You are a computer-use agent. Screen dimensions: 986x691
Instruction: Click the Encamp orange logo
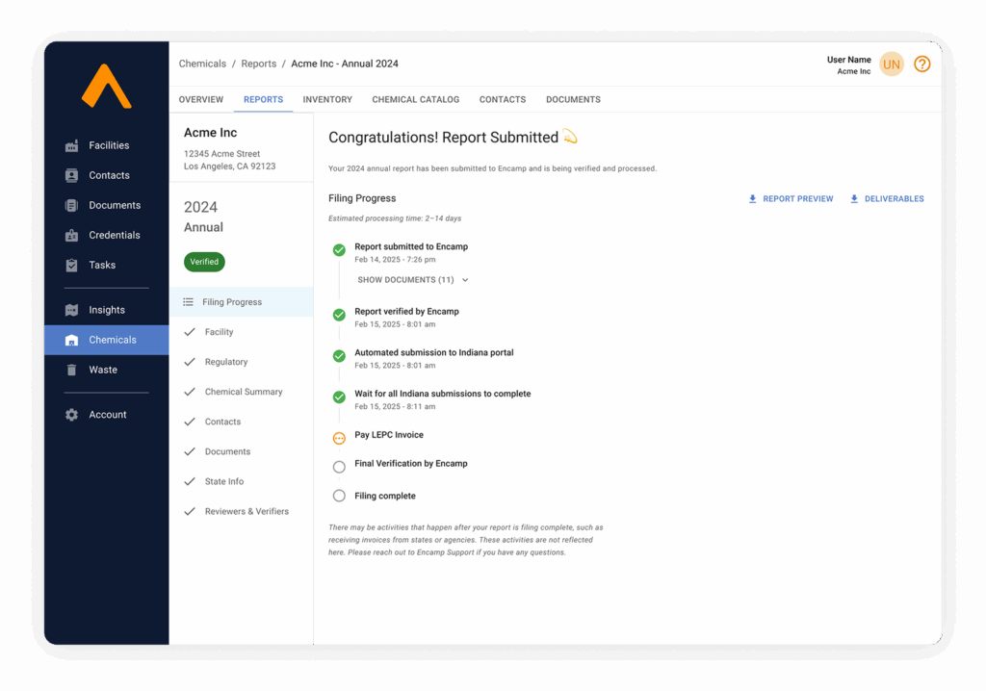point(106,87)
